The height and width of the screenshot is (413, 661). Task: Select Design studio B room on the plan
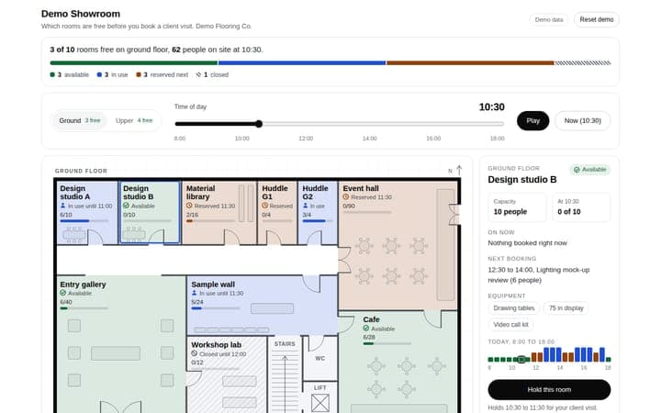click(150, 212)
